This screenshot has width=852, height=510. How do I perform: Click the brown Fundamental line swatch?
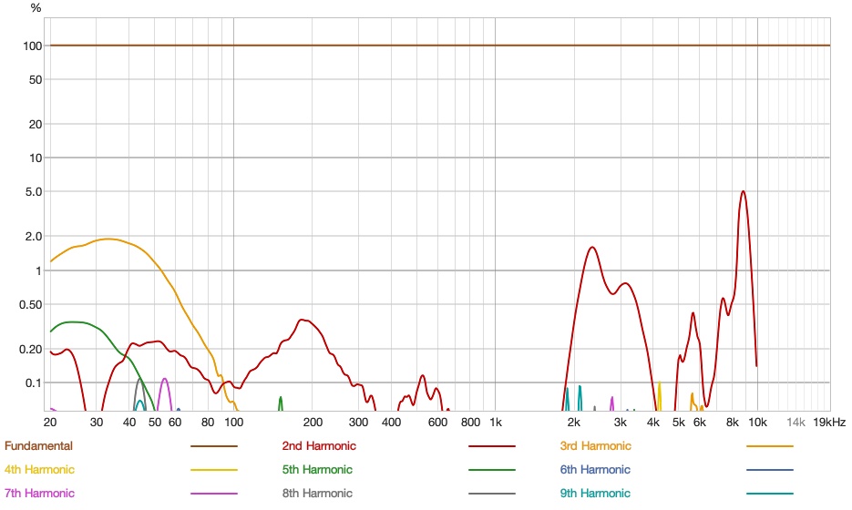click(213, 446)
